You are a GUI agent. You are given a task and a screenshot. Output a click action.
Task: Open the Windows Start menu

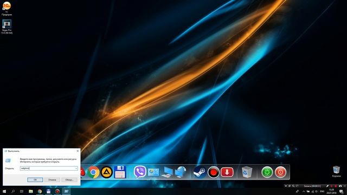[x=4, y=191]
